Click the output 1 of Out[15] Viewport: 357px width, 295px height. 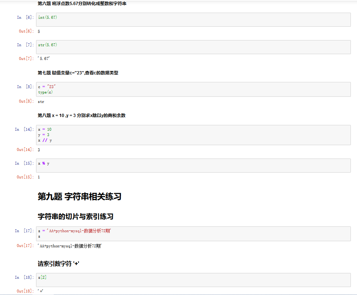point(39,177)
